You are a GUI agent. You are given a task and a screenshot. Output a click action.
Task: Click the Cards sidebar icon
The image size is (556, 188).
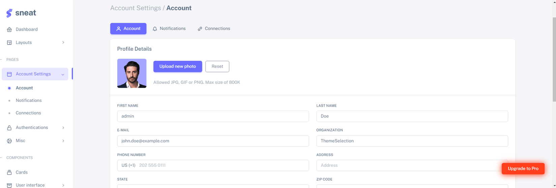pos(9,173)
